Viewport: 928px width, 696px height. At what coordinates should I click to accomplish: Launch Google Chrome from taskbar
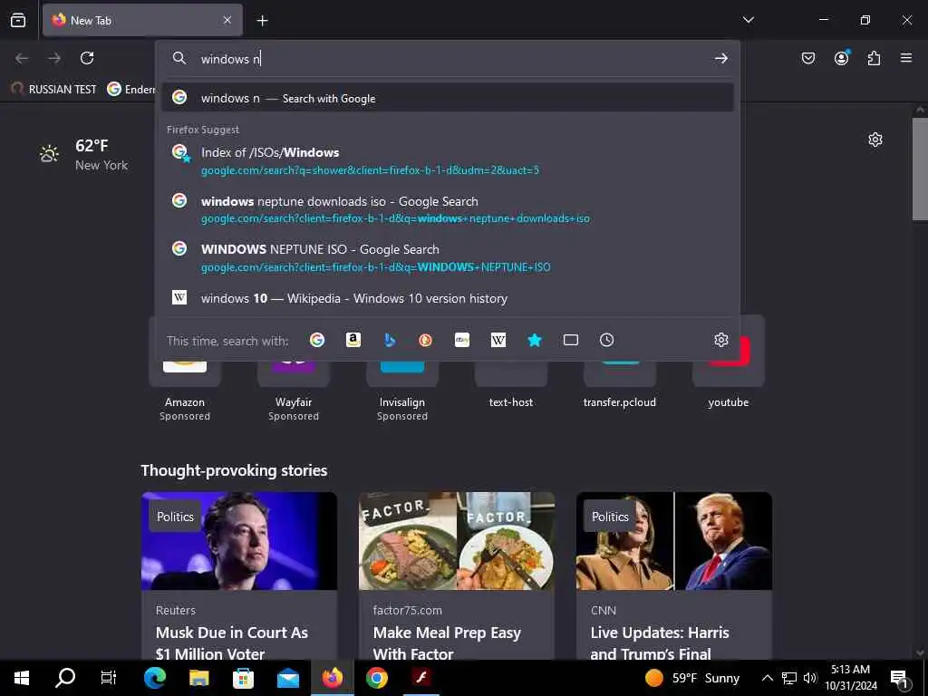coord(376,678)
